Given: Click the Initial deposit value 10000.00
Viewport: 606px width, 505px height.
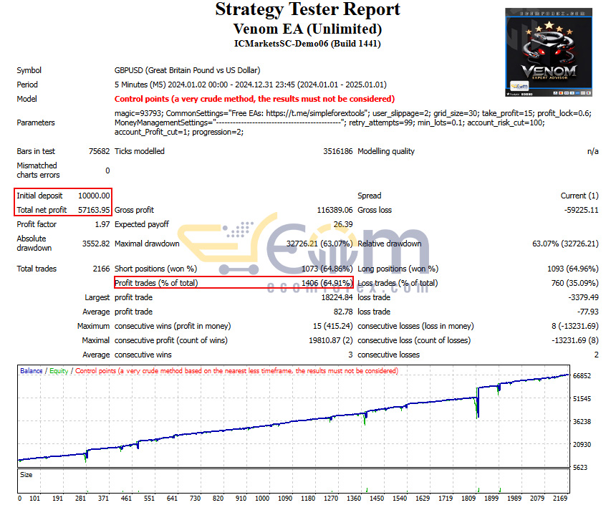Looking at the screenshot, I should 94,196.
